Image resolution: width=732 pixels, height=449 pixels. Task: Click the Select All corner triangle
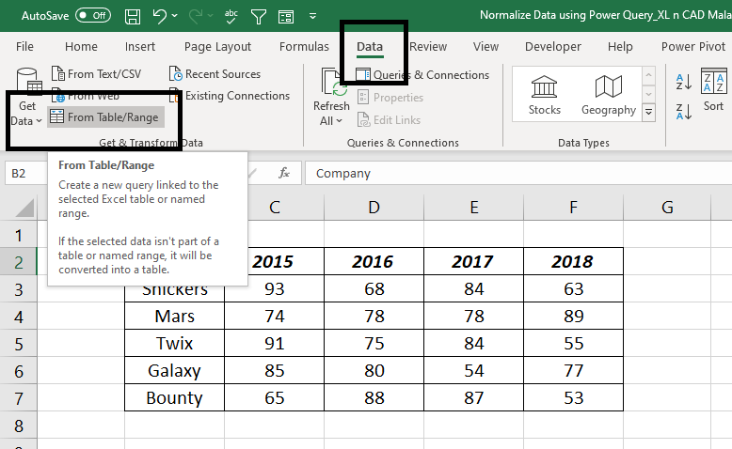tap(25, 208)
